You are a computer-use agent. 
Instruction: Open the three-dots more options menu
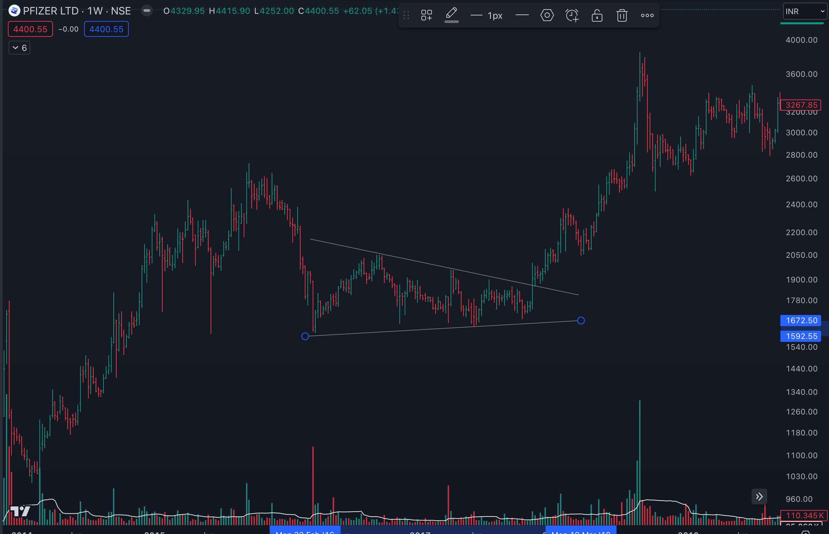(647, 15)
